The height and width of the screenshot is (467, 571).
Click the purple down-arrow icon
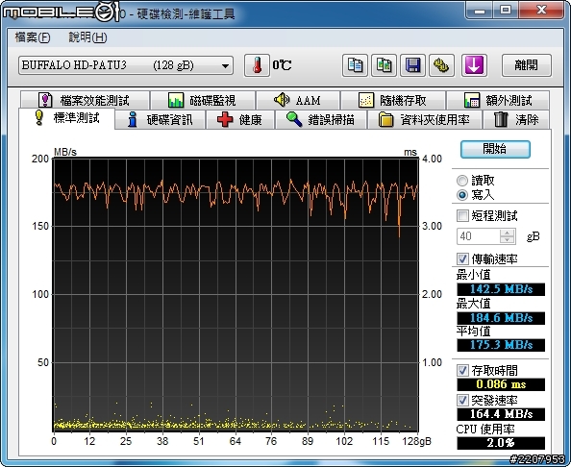click(x=474, y=65)
